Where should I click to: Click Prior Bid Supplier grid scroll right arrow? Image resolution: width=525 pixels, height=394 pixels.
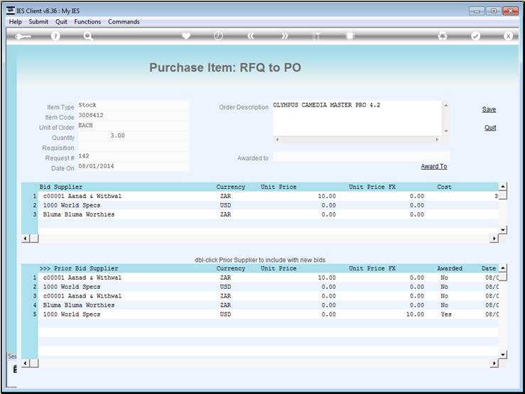tap(494, 363)
